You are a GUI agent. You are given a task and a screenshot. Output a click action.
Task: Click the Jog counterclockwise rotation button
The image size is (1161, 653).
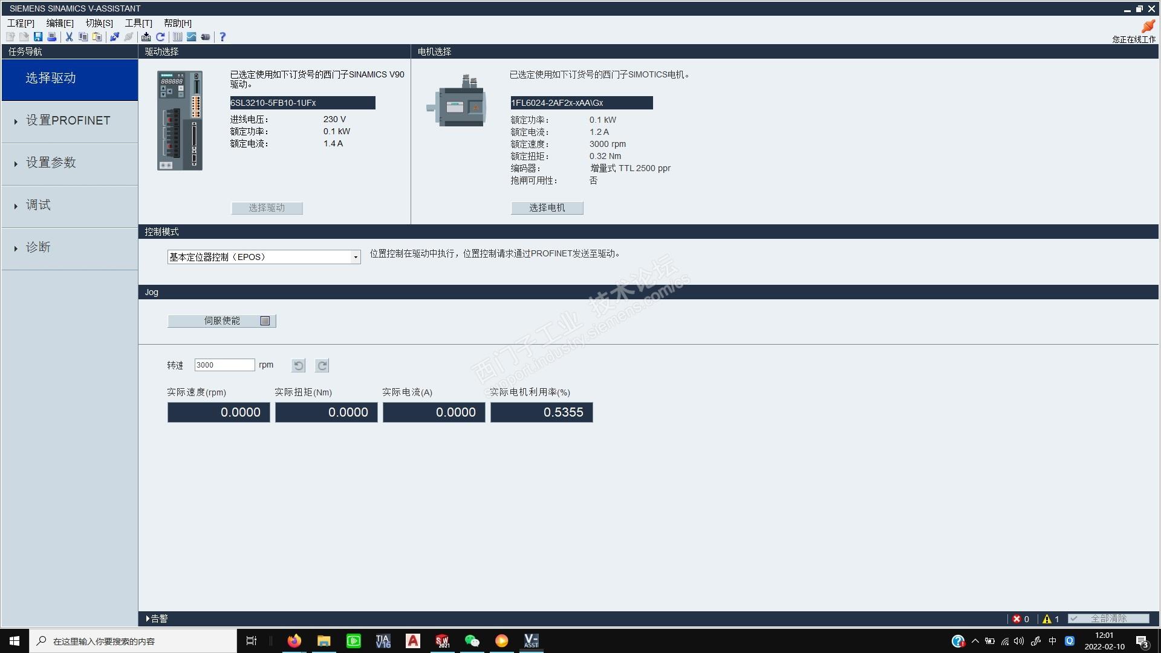tap(298, 365)
